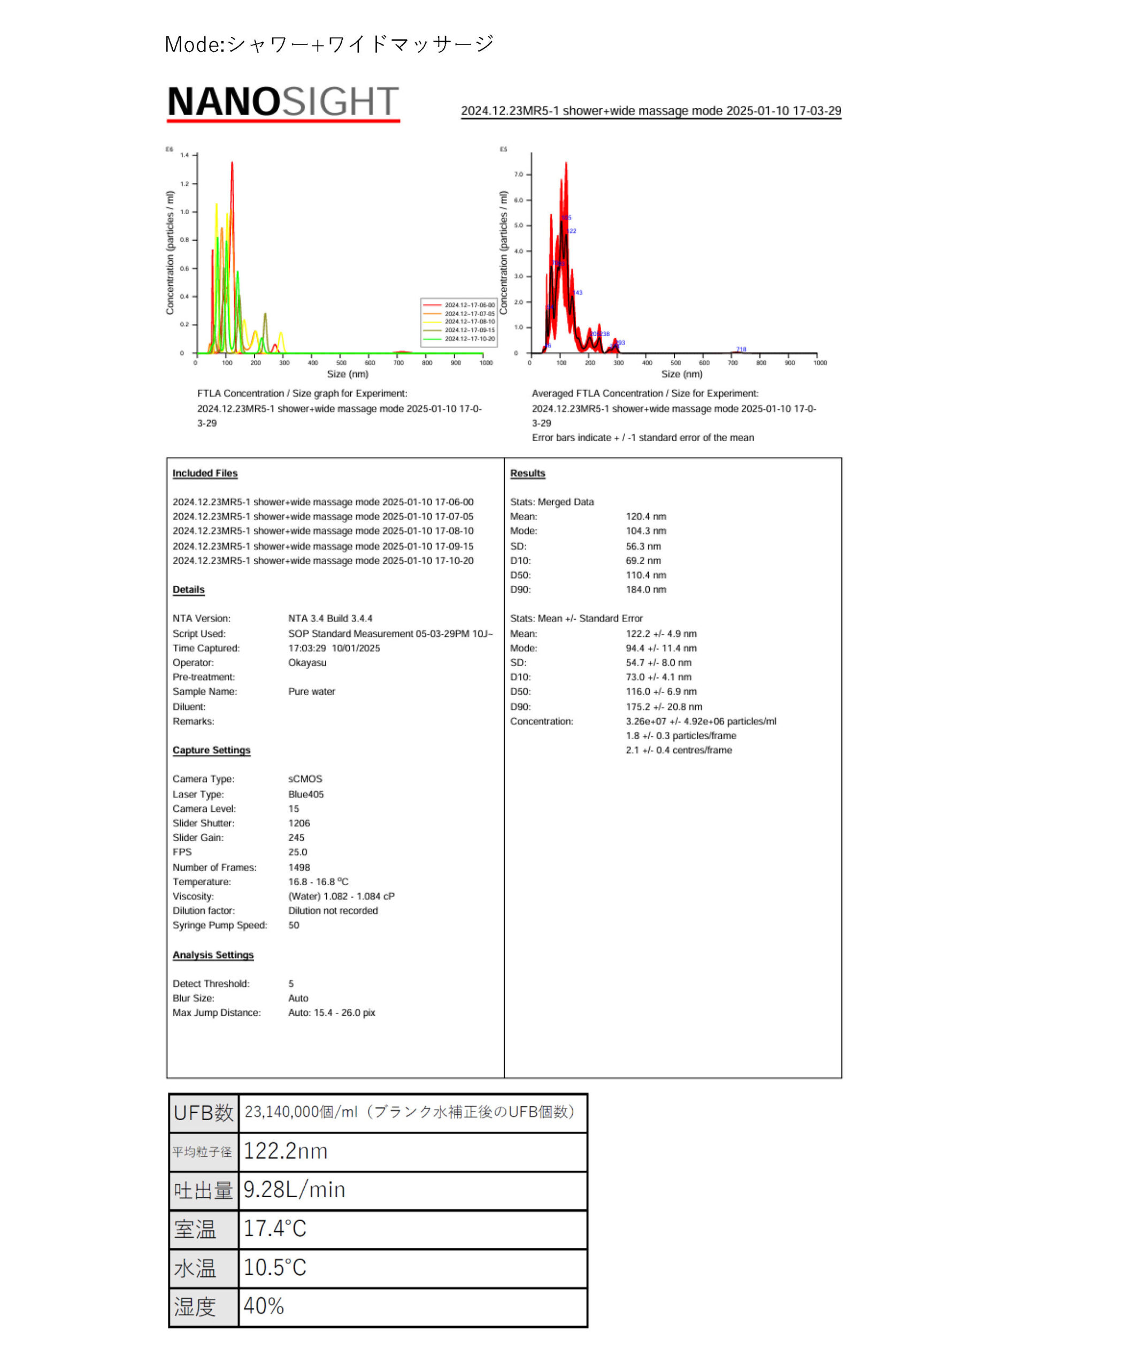Click the Results section heading
The width and height of the screenshot is (1146, 1370).
[527, 473]
